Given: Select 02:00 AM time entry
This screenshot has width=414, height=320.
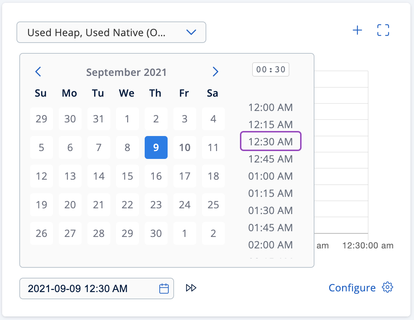Looking at the screenshot, I should tap(270, 245).
